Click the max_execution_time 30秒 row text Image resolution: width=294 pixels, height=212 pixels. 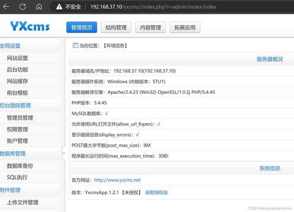(120, 156)
